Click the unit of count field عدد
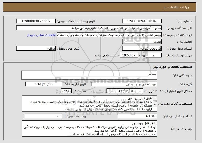The width and height of the screenshot is (202, 143). [x=43, y=116]
